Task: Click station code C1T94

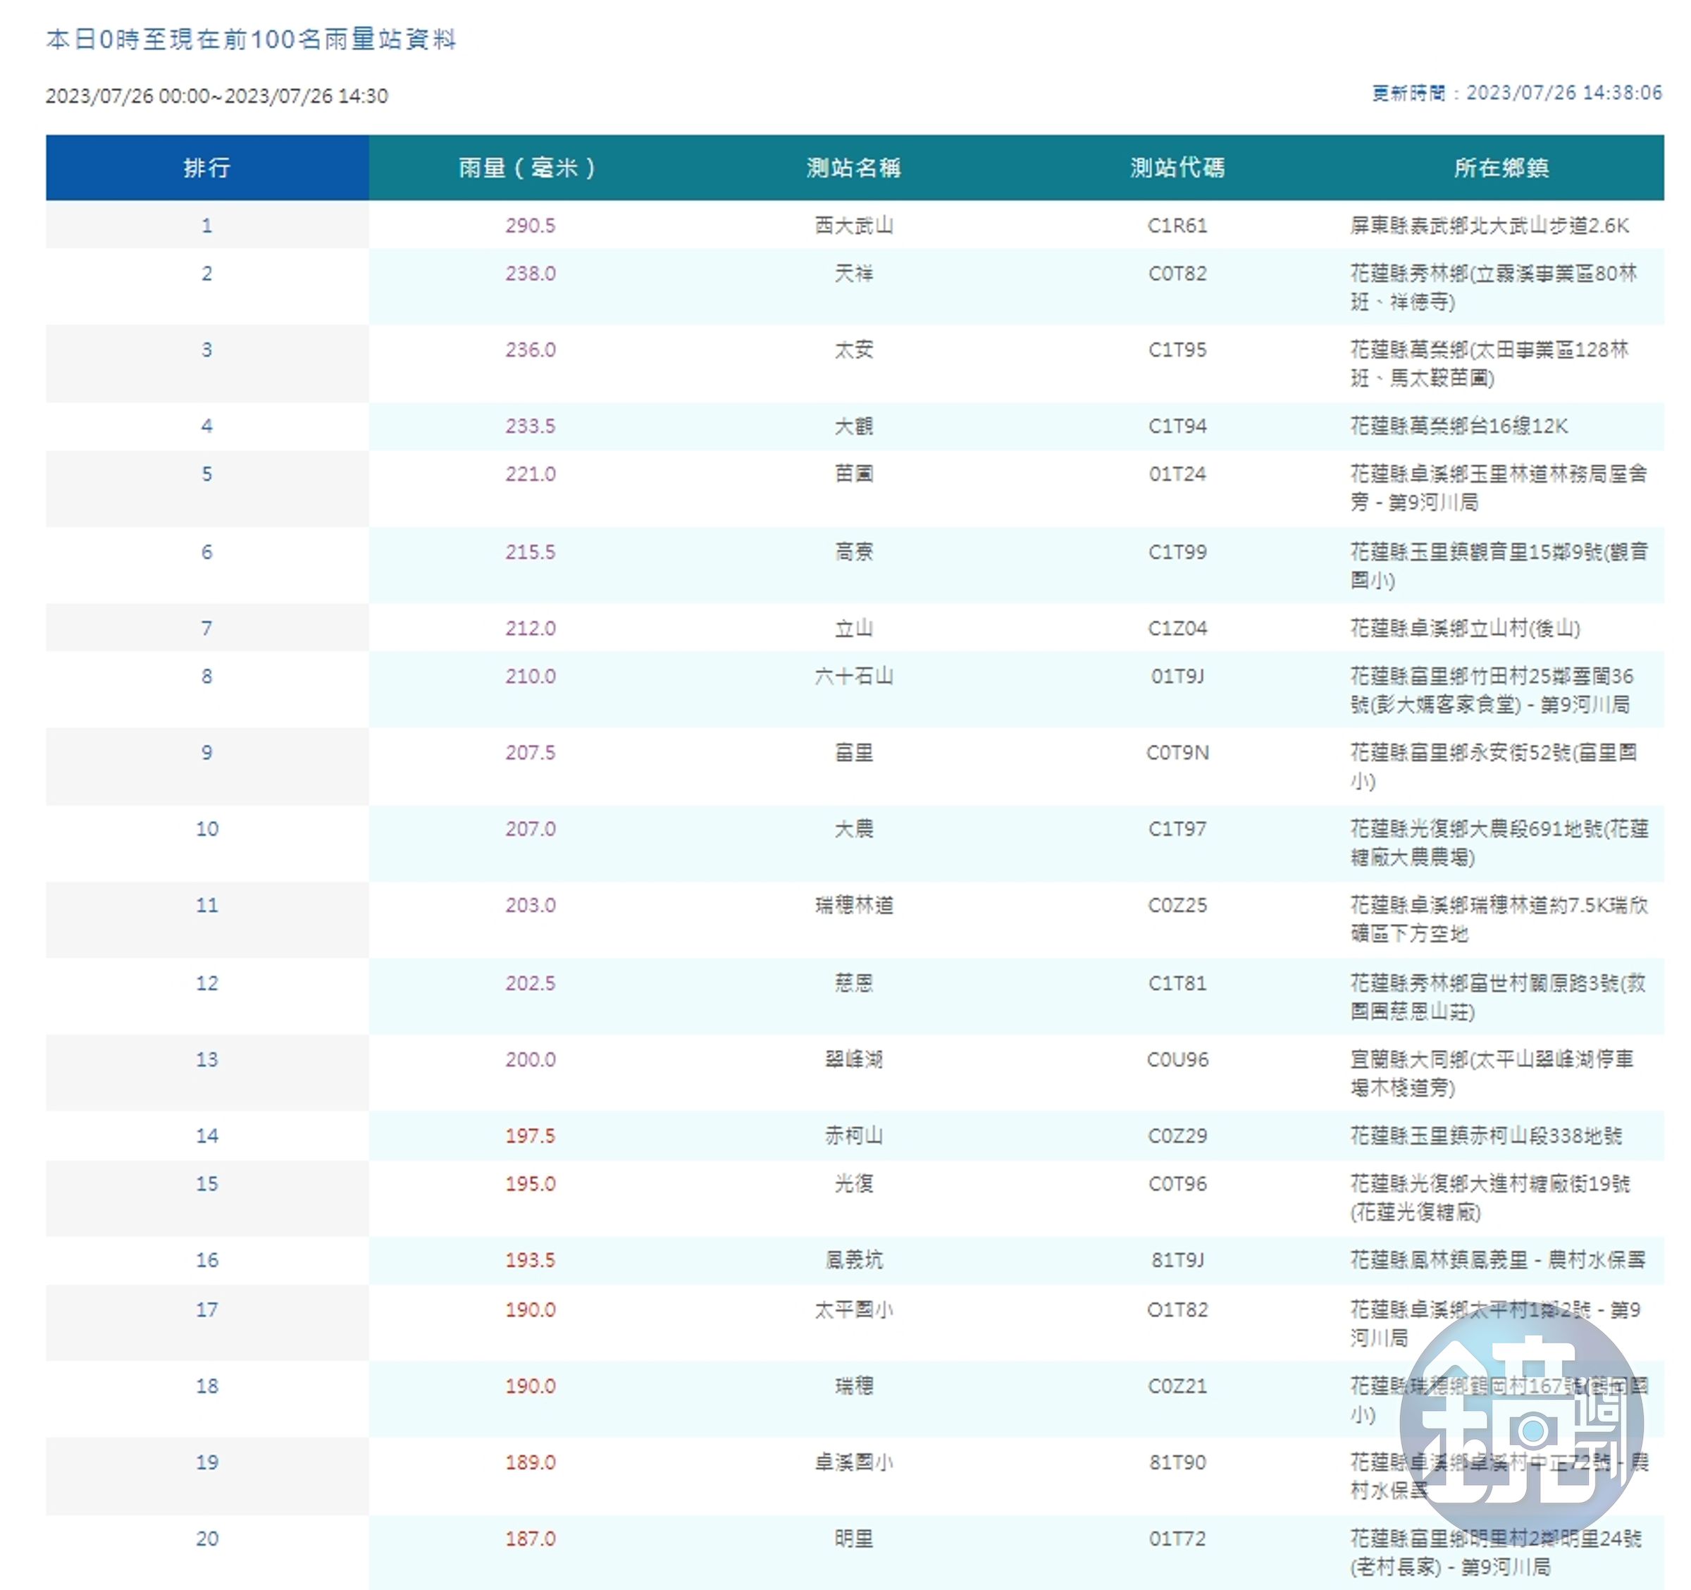Action: [1177, 426]
